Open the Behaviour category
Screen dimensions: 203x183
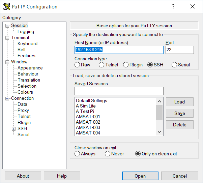pyautogui.click(x=28, y=74)
